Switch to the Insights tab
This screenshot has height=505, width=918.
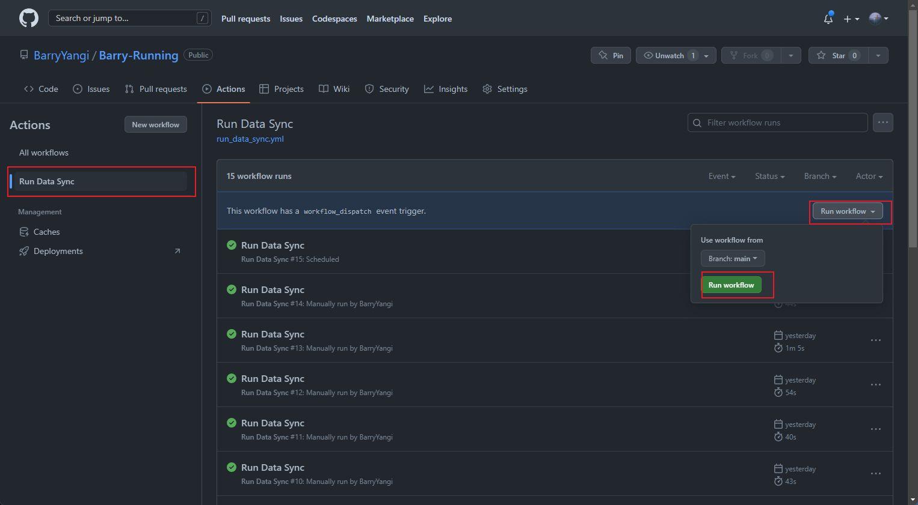[446, 89]
